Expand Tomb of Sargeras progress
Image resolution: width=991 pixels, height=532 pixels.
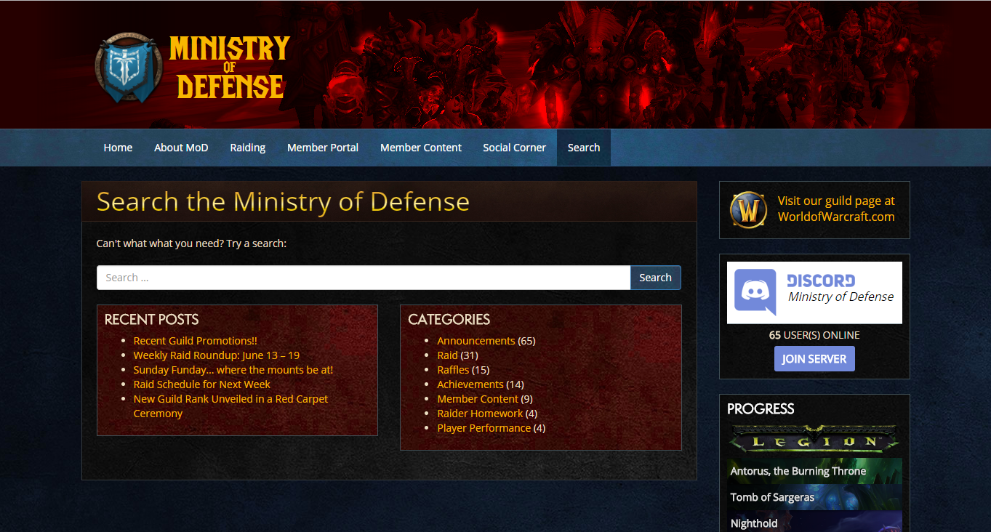[814, 497]
